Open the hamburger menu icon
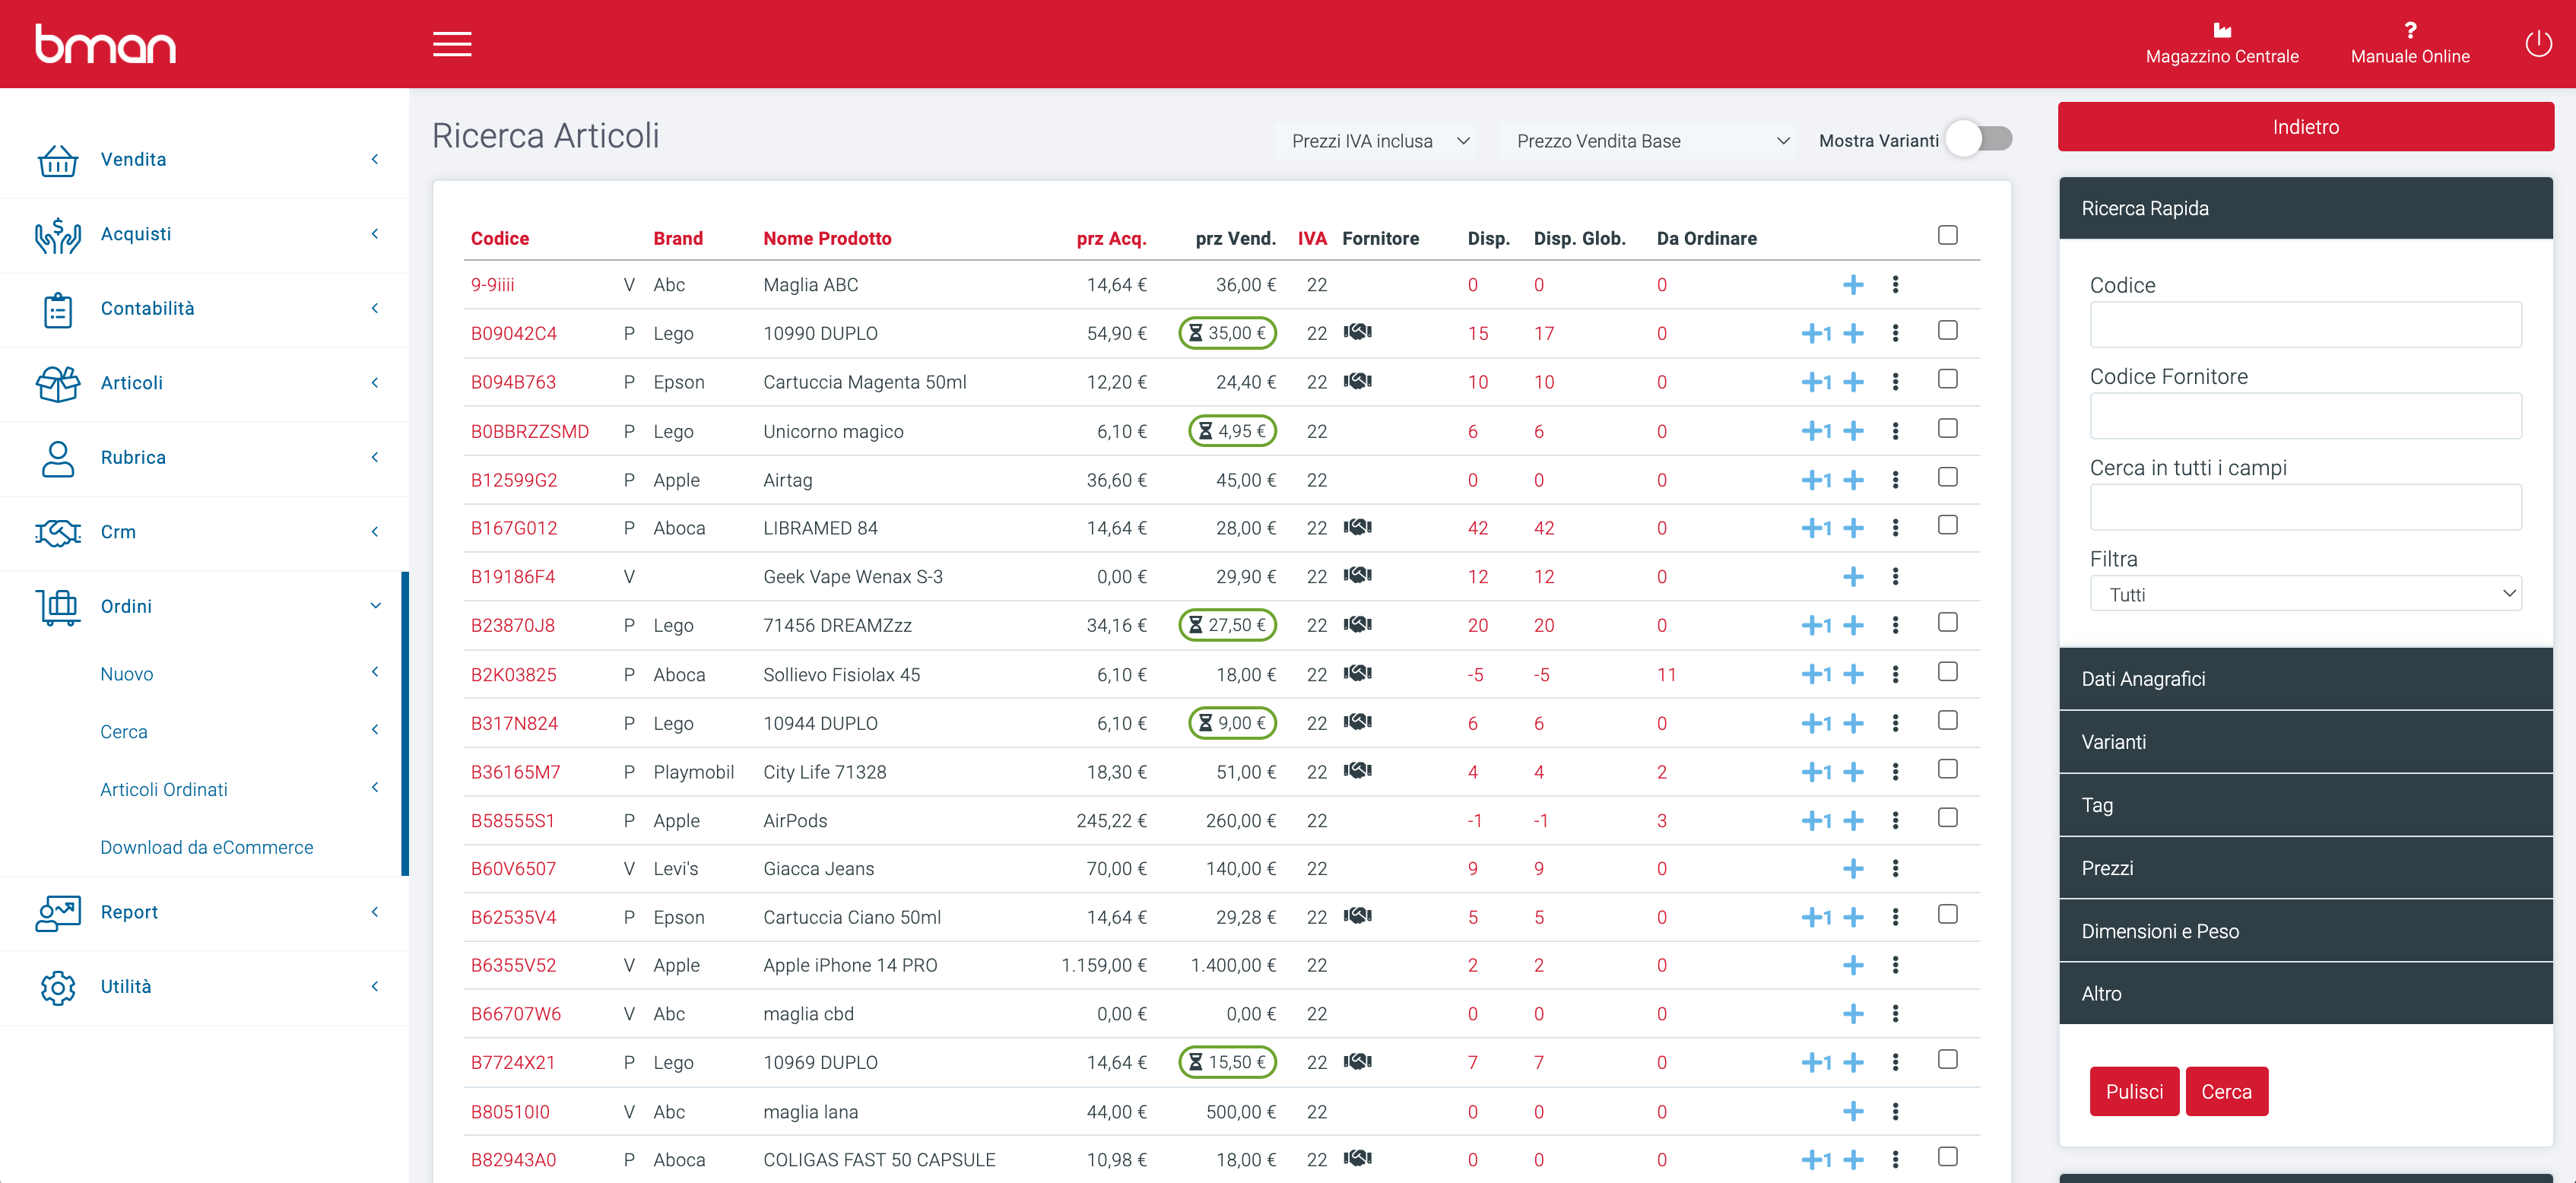Image resolution: width=2576 pixels, height=1183 pixels. tap(452, 44)
